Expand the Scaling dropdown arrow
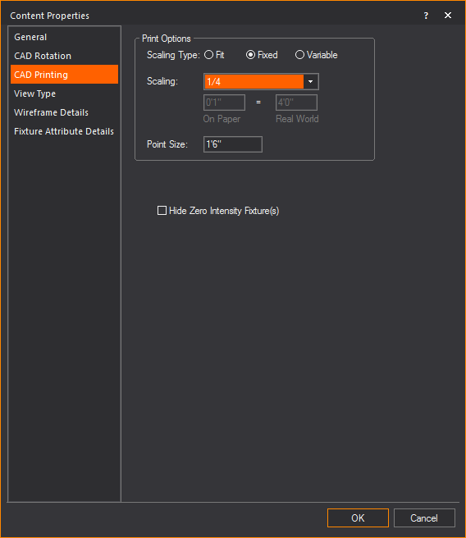The width and height of the screenshot is (466, 538). tap(311, 82)
